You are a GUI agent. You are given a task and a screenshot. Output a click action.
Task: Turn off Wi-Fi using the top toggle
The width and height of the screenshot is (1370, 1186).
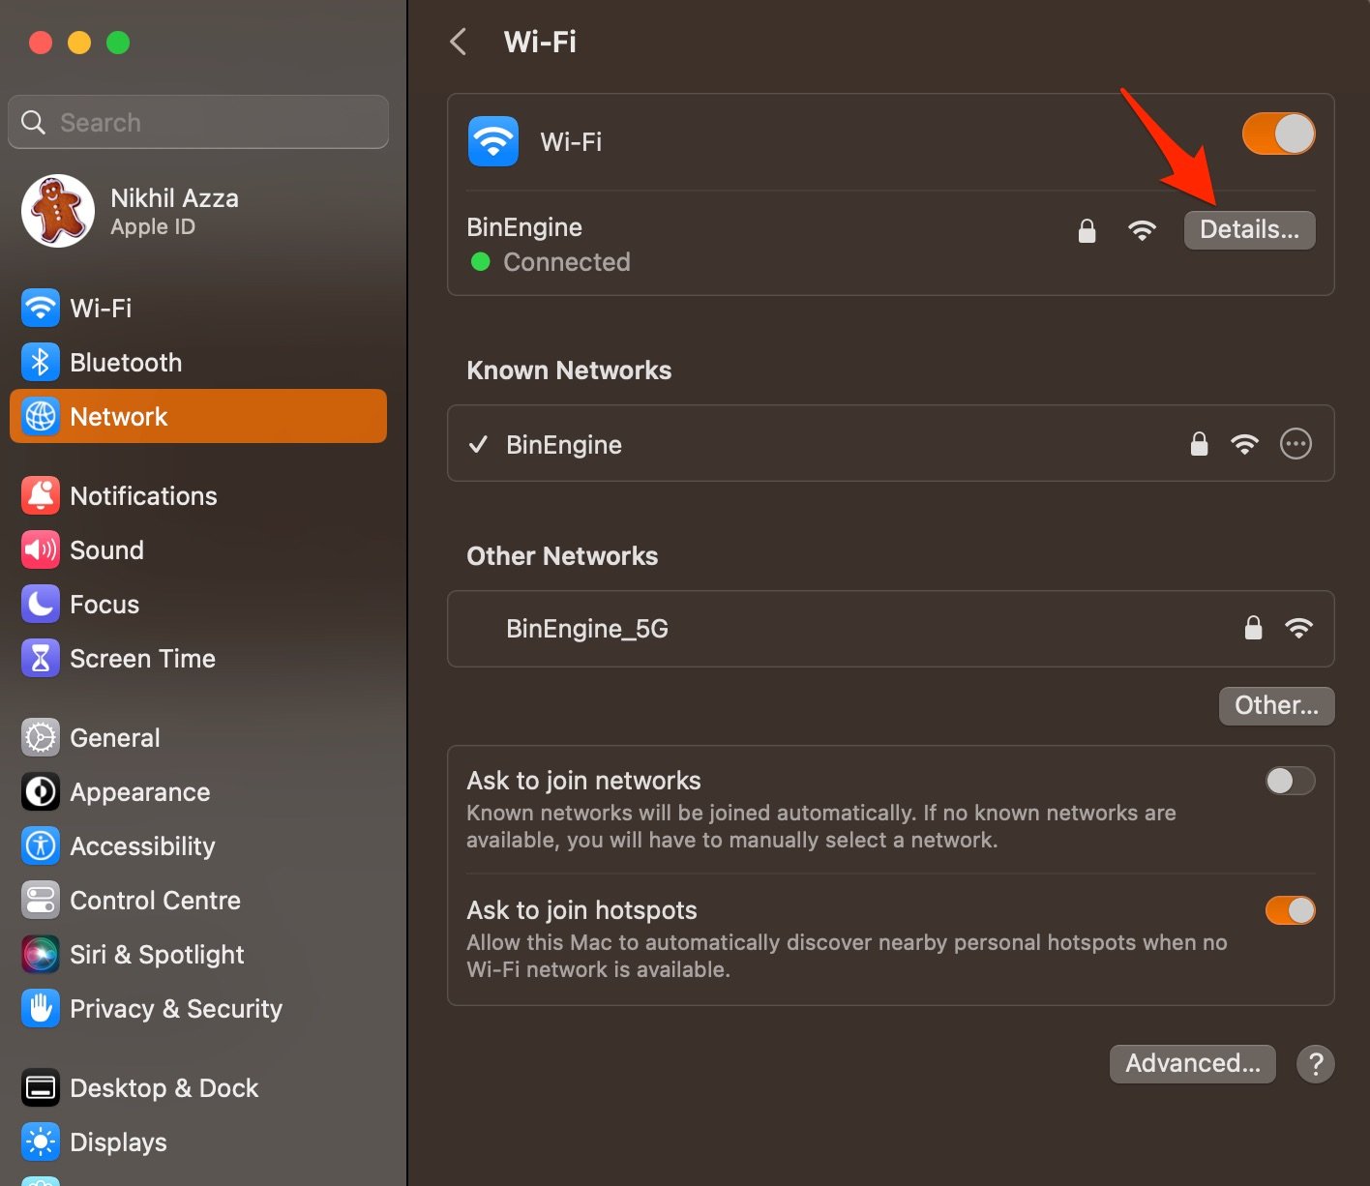tap(1278, 133)
